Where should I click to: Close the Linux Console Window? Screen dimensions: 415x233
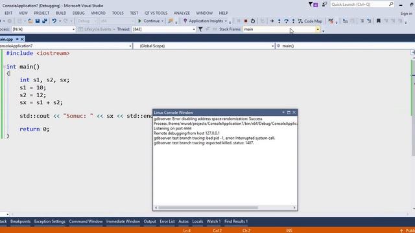[x=294, y=112]
